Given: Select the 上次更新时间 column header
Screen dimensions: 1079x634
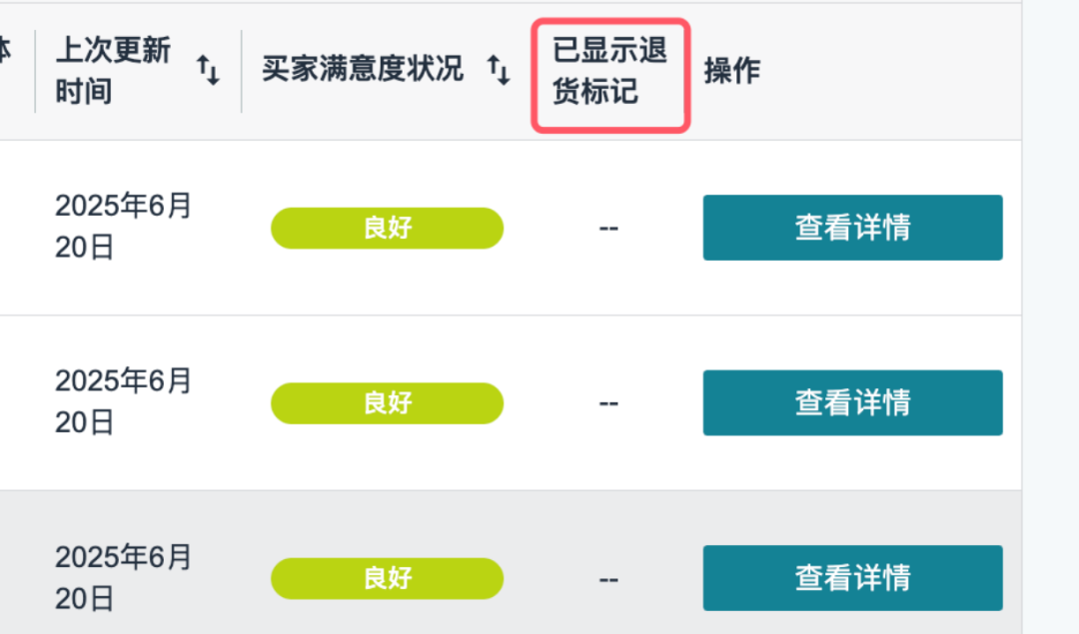Looking at the screenshot, I should (x=113, y=70).
